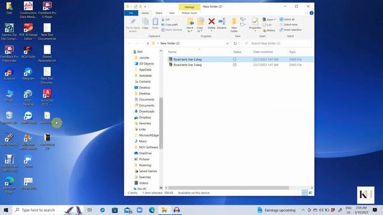Open the AutoCAD 2023 desktop shortcut

(47, 97)
